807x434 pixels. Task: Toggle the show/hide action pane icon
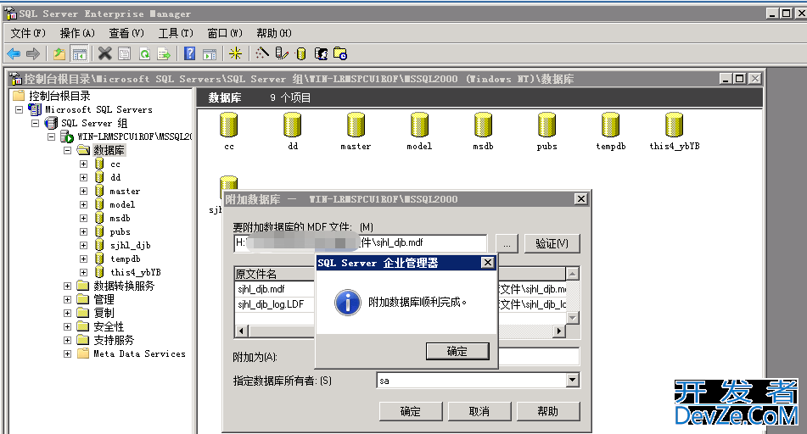tap(210, 53)
